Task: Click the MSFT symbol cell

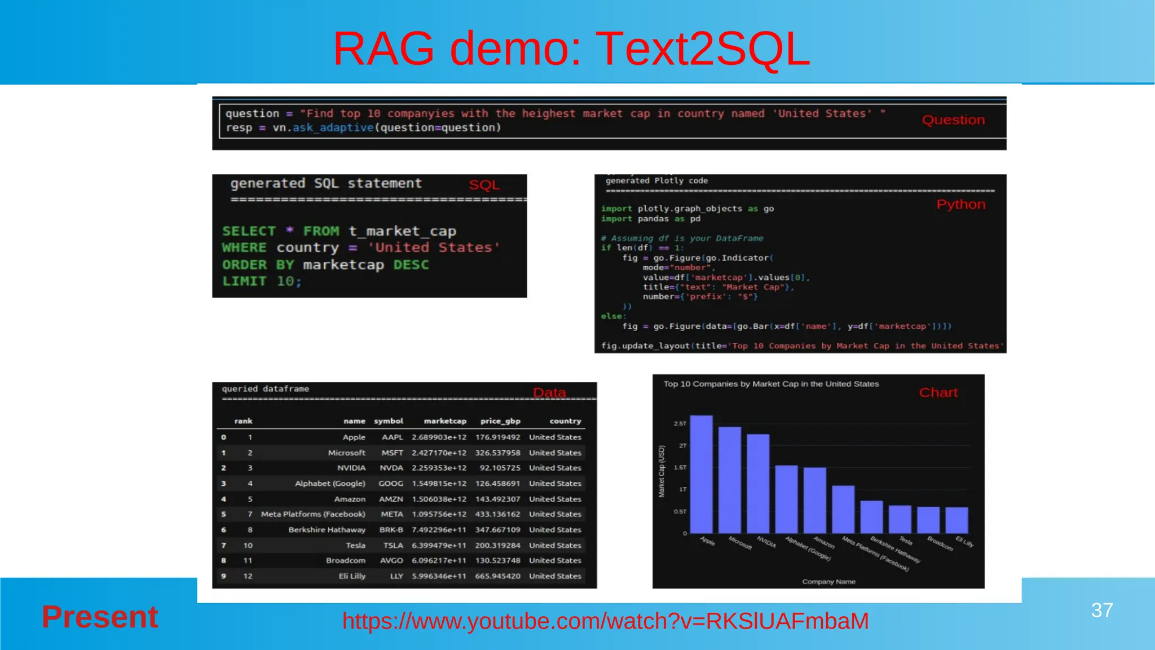Action: pos(392,453)
